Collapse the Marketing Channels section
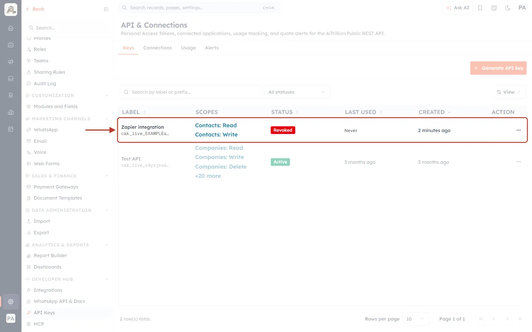 pyautogui.click(x=107, y=119)
